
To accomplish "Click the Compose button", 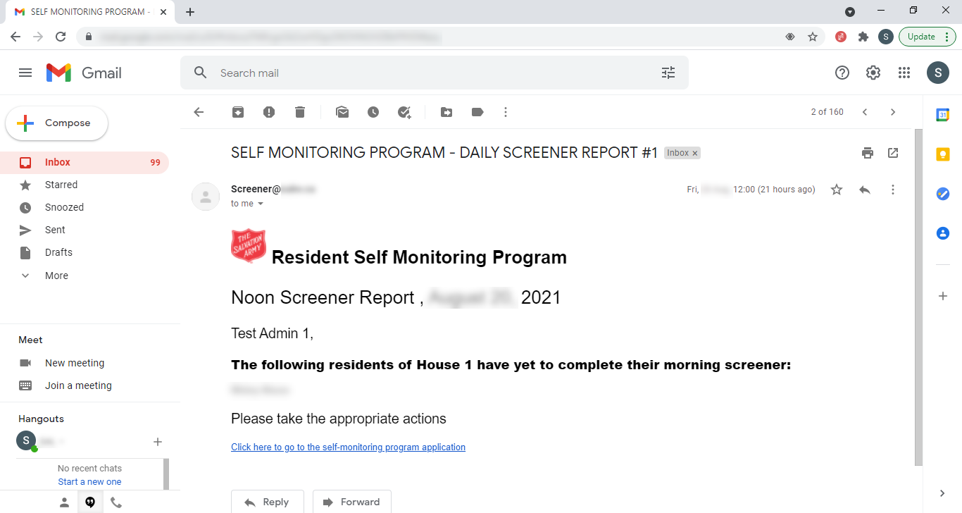I will (57, 123).
